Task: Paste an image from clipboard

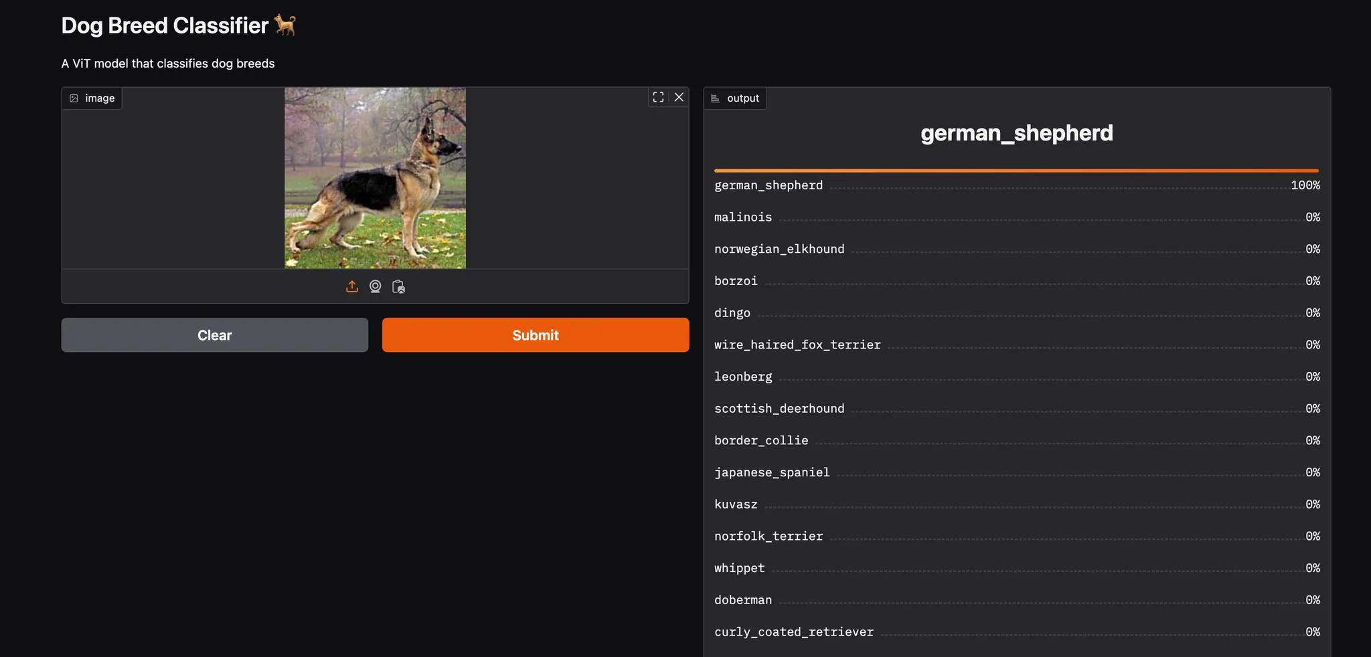Action: (x=399, y=286)
